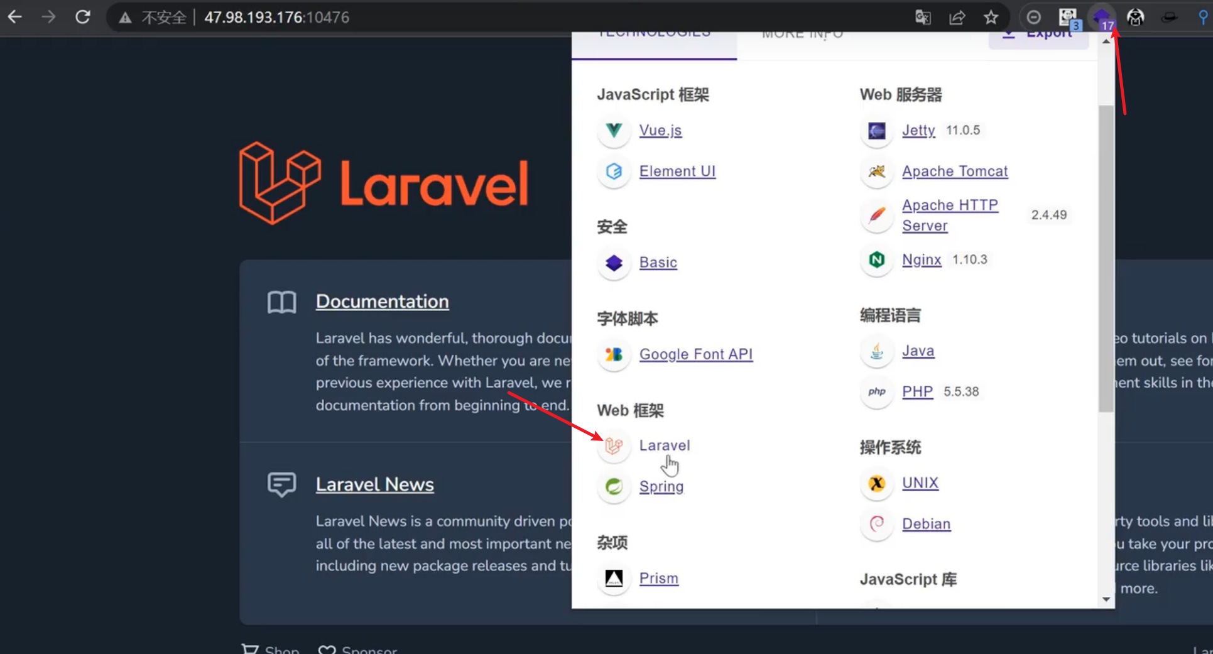Viewport: 1213px width, 654px height.
Task: Go back using the browser back arrow
Action: click(15, 17)
